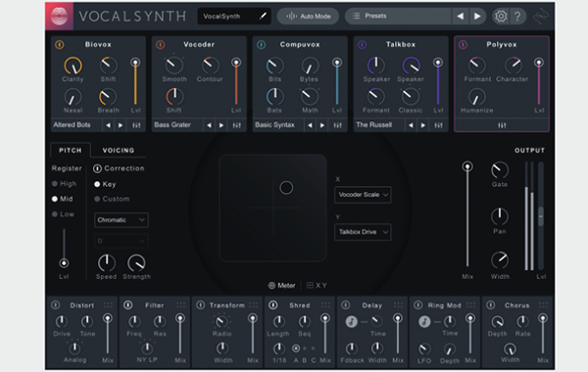The height and width of the screenshot is (372, 588).
Task: Select previous Talkbox preset arrow
Action: click(x=411, y=125)
